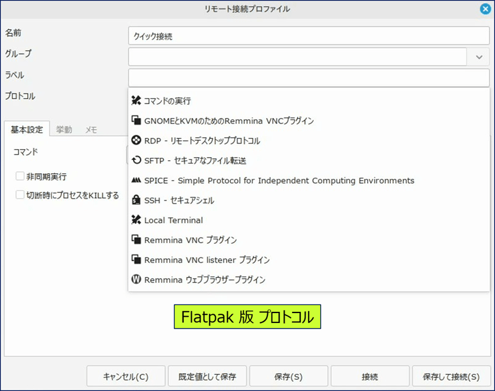Image resolution: width=495 pixels, height=391 pixels.
Task: Click the SFTP protocol icon
Action: point(136,160)
